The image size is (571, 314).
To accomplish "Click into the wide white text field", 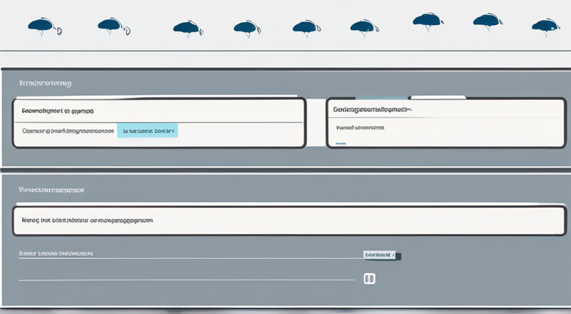I will point(285,221).
